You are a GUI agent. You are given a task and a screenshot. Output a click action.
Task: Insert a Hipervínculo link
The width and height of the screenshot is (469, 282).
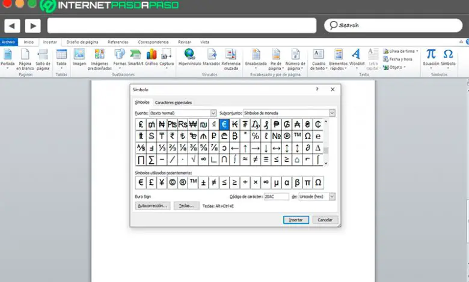[189, 57]
